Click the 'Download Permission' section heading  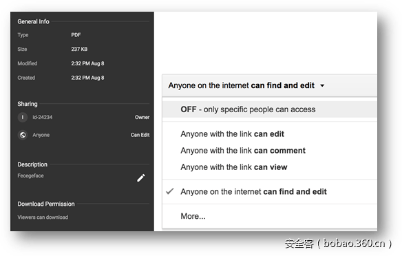pos(46,204)
